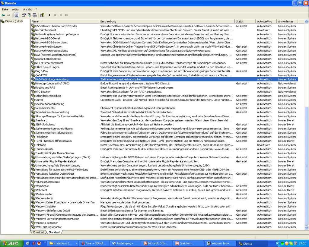
Task: Select the Remoteprozeduraufruf (RPC) service
Action: click(52, 84)
